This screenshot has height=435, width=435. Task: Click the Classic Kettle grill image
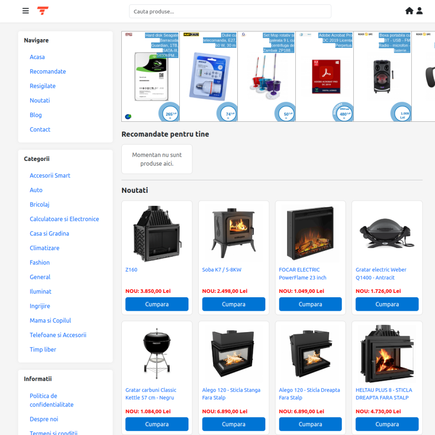[x=157, y=353]
